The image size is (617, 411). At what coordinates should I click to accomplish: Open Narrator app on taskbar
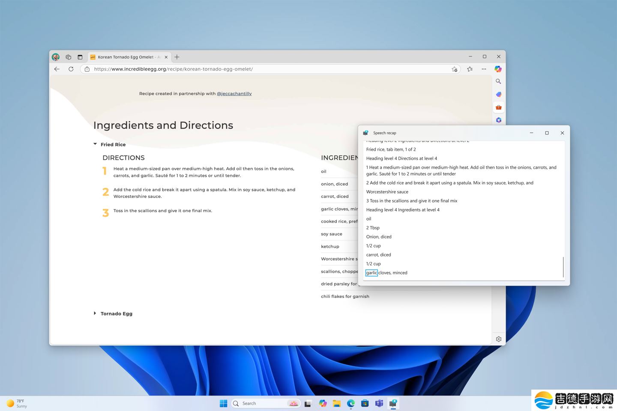pos(393,403)
